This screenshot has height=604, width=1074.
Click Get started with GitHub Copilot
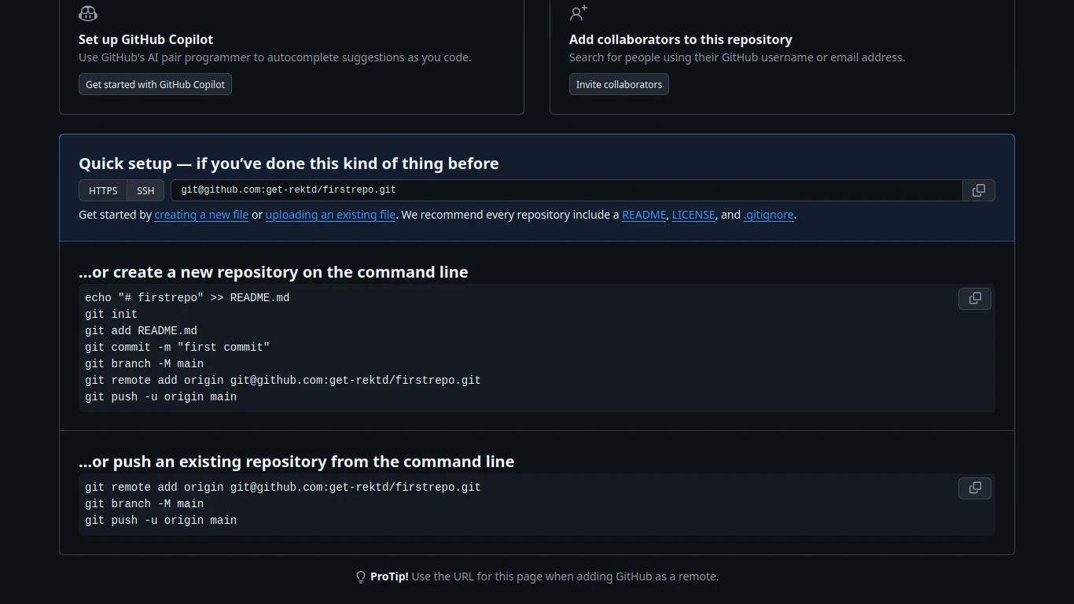point(155,84)
